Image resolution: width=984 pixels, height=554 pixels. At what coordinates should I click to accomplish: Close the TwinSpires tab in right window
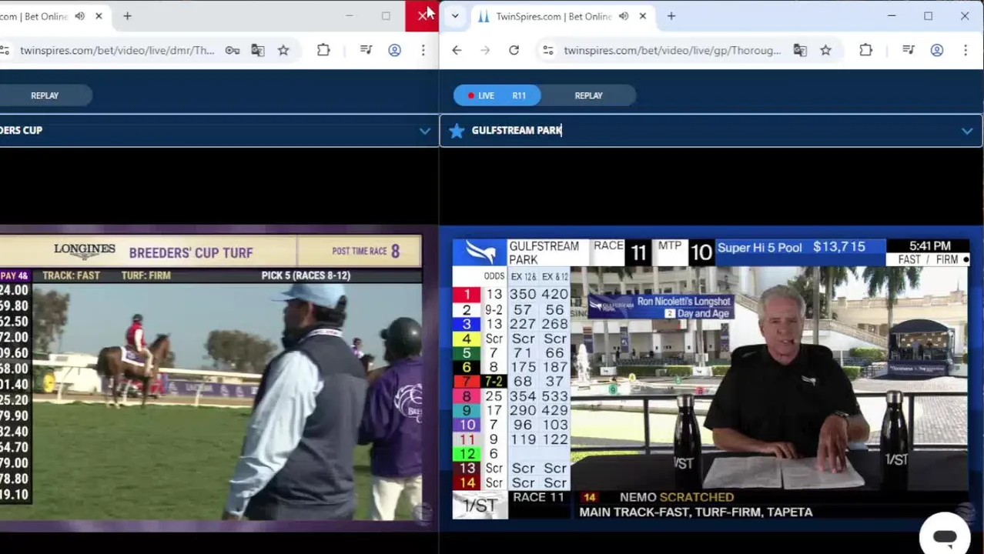tap(642, 16)
